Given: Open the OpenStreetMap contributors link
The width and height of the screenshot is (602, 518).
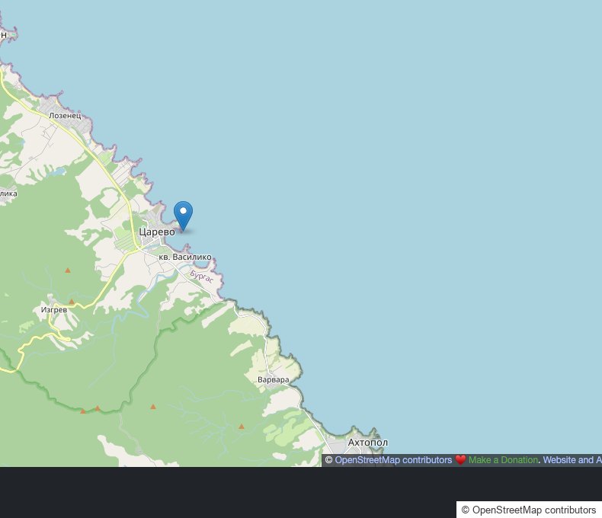Looking at the screenshot, I should click(393, 460).
